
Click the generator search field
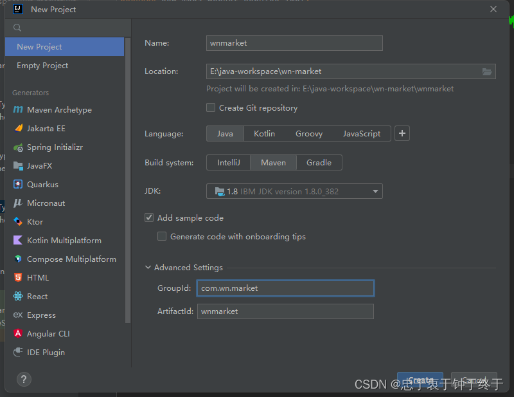click(68, 28)
